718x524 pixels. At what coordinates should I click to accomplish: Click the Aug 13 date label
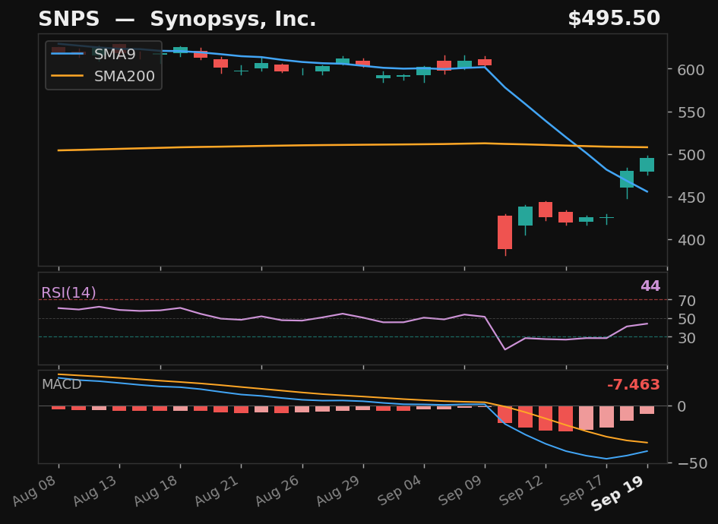tap(95, 490)
